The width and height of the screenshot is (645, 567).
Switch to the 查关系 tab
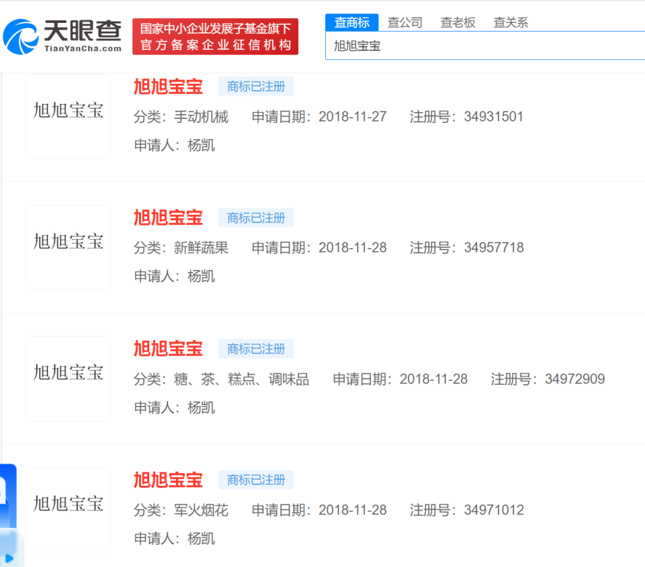point(510,21)
